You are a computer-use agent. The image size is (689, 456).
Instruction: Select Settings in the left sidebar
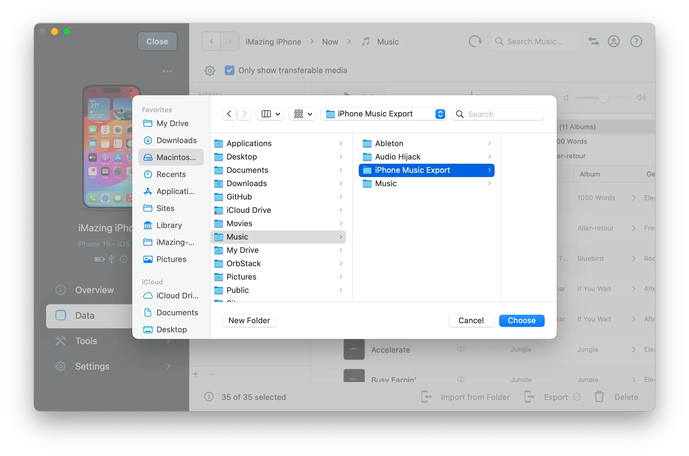tap(92, 366)
